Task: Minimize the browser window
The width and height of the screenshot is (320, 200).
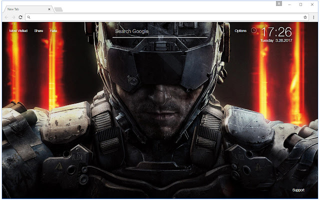Action: pyautogui.click(x=289, y=4)
